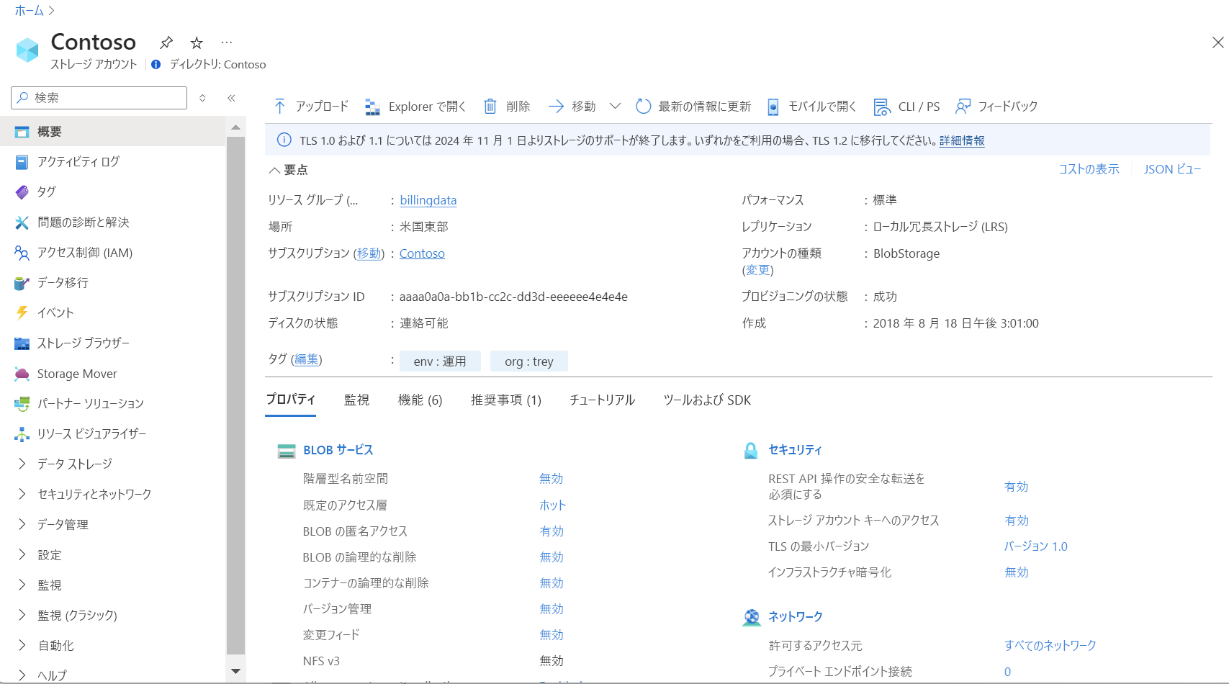Switch to チュートリアル tab
1229x684 pixels.
[603, 400]
